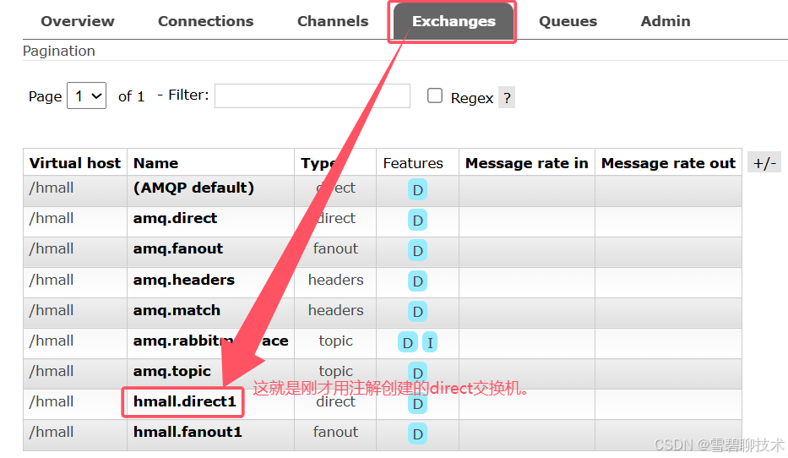The width and height of the screenshot is (788, 458).
Task: Click the Virtual host column header
Action: [75, 163]
